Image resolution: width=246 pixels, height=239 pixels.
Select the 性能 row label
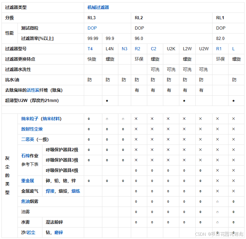[9, 33]
